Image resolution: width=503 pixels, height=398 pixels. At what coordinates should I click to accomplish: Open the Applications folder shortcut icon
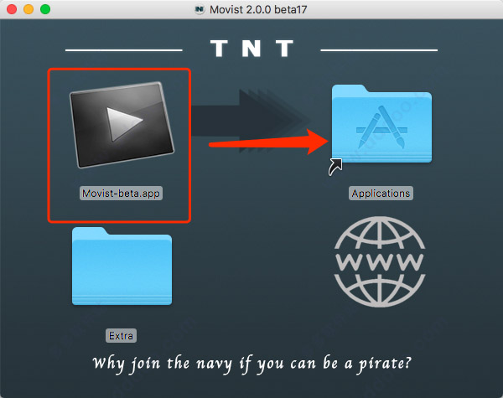pyautogui.click(x=381, y=124)
